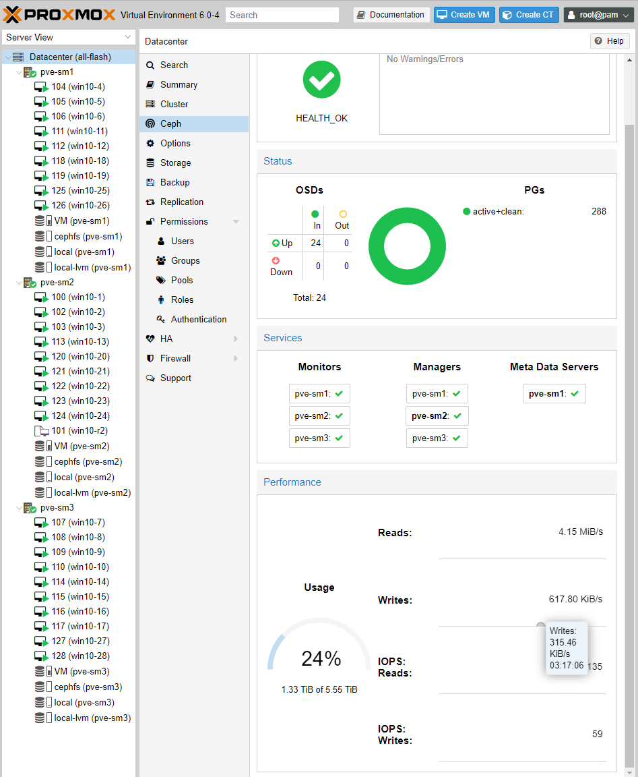Select VM 113 (win10-13) in the tree
This screenshot has height=777, width=638.
click(x=79, y=342)
